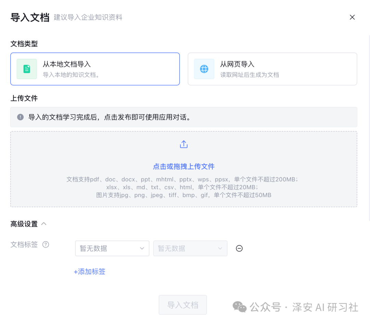Click the 文档标签 label

pos(24,244)
